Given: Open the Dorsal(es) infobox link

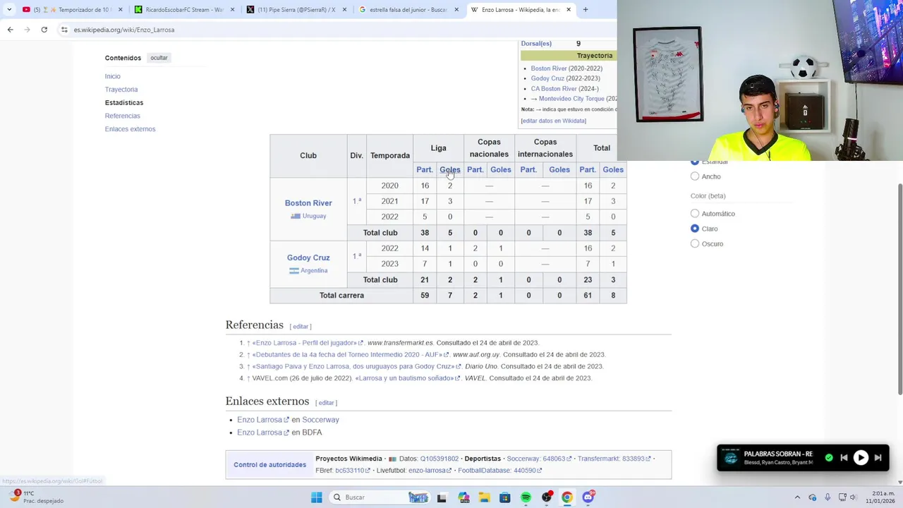Looking at the screenshot, I should click(536, 44).
